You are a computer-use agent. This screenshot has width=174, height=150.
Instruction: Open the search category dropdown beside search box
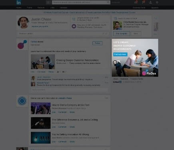pos(49,2)
